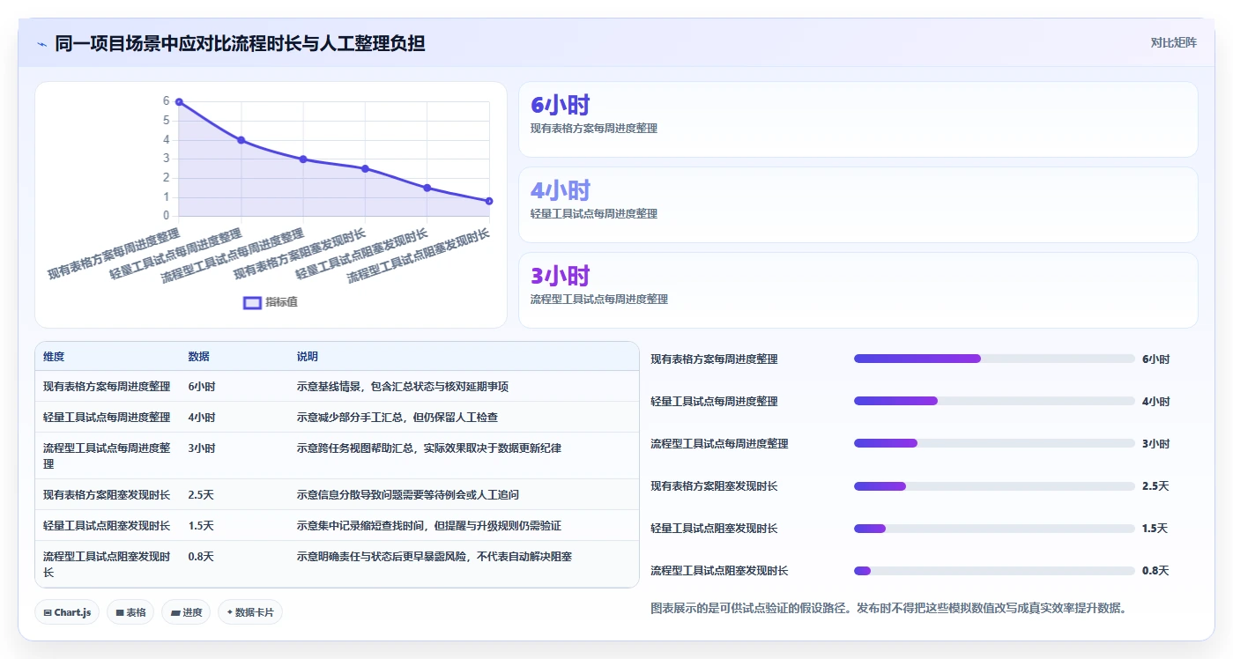The image size is (1233, 659).
Task: Click 现有表格方案每周进度整理 caption under 6小时 card
Action: tap(593, 129)
